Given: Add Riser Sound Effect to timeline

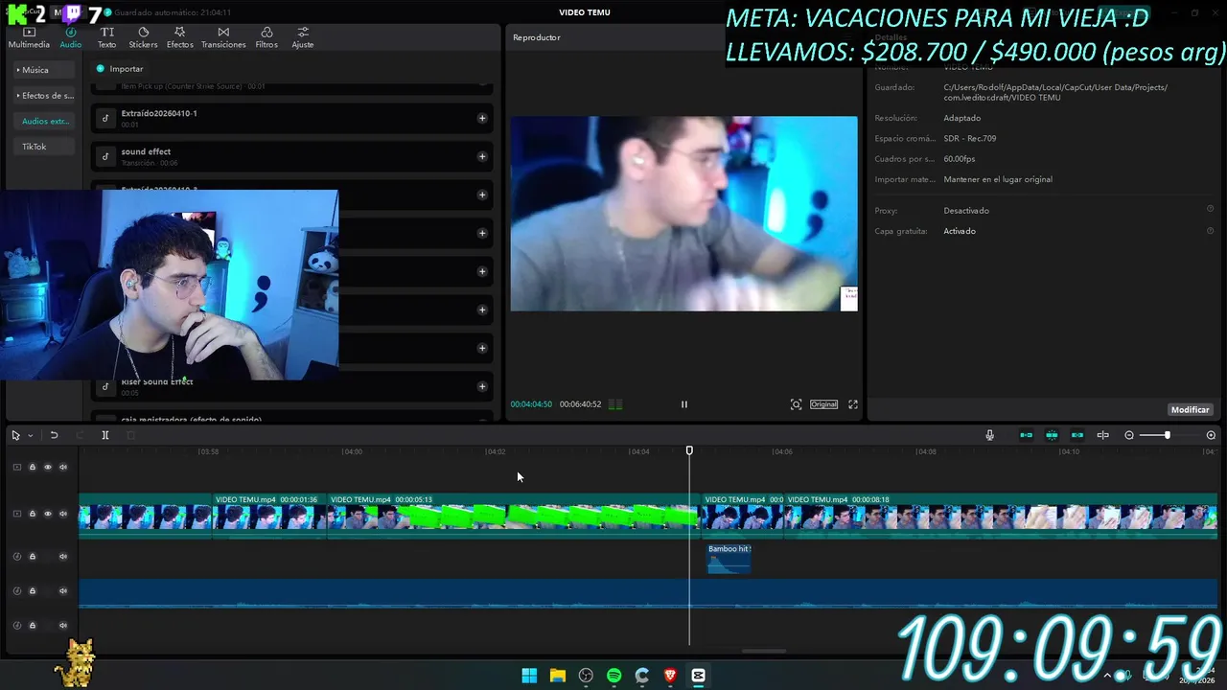Looking at the screenshot, I should 482,386.
